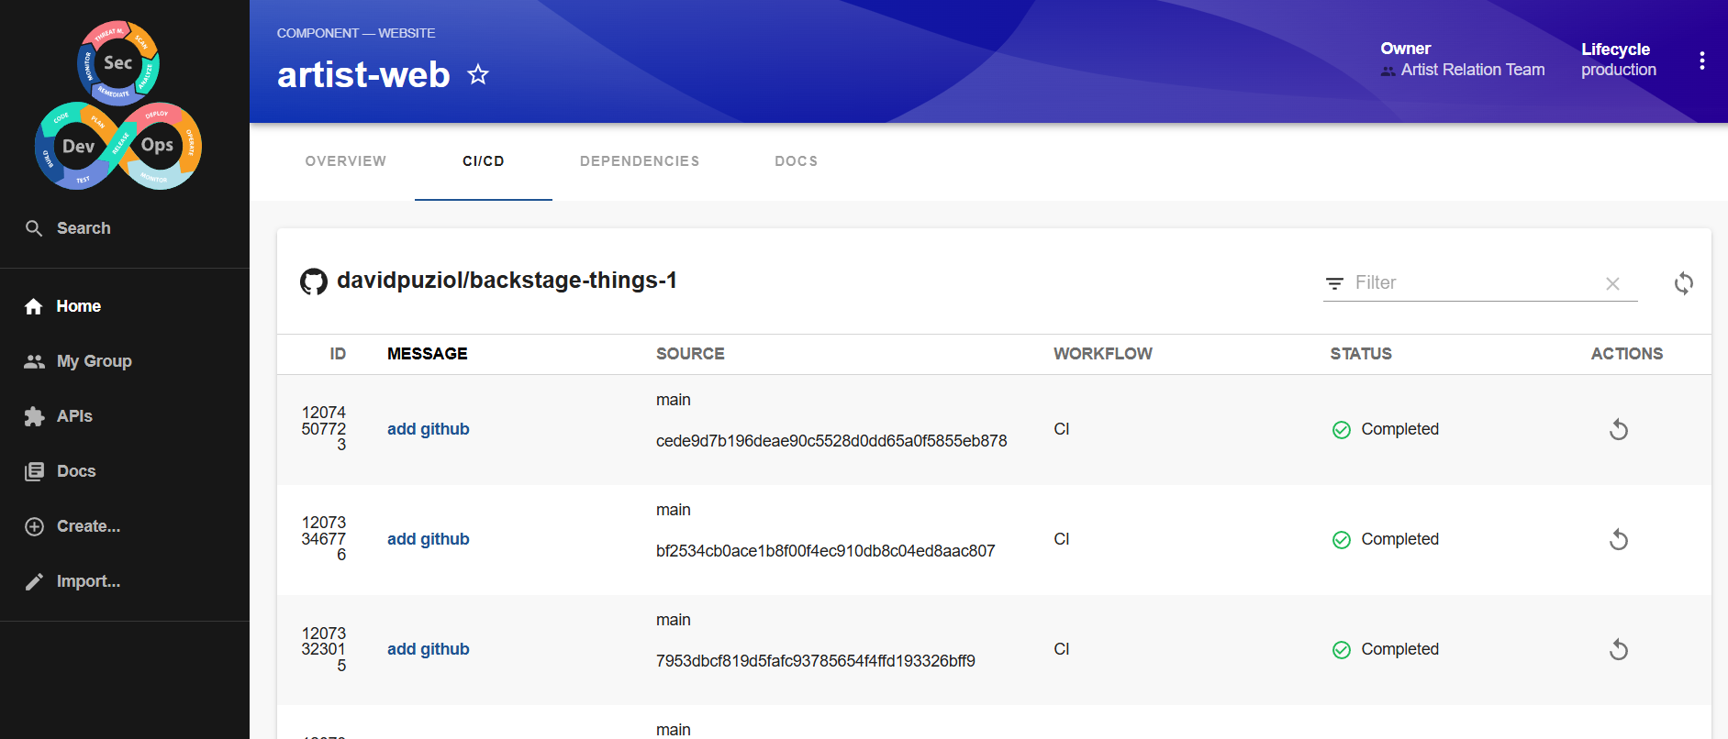Image resolution: width=1728 pixels, height=739 pixels.
Task: Open first 'add github' workflow run link
Action: pos(428,429)
